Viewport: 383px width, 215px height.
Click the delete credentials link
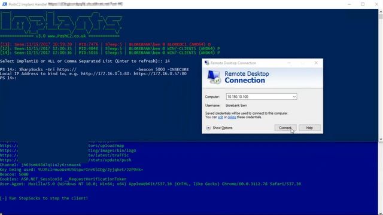tap(232, 117)
